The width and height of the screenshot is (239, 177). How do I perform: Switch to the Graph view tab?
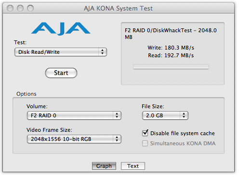click(104, 166)
